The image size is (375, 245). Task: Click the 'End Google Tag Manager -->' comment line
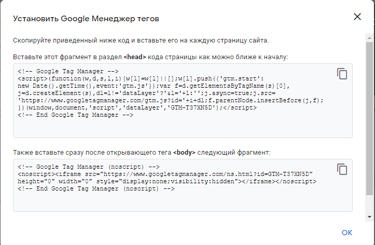pyautogui.click(x=76, y=115)
